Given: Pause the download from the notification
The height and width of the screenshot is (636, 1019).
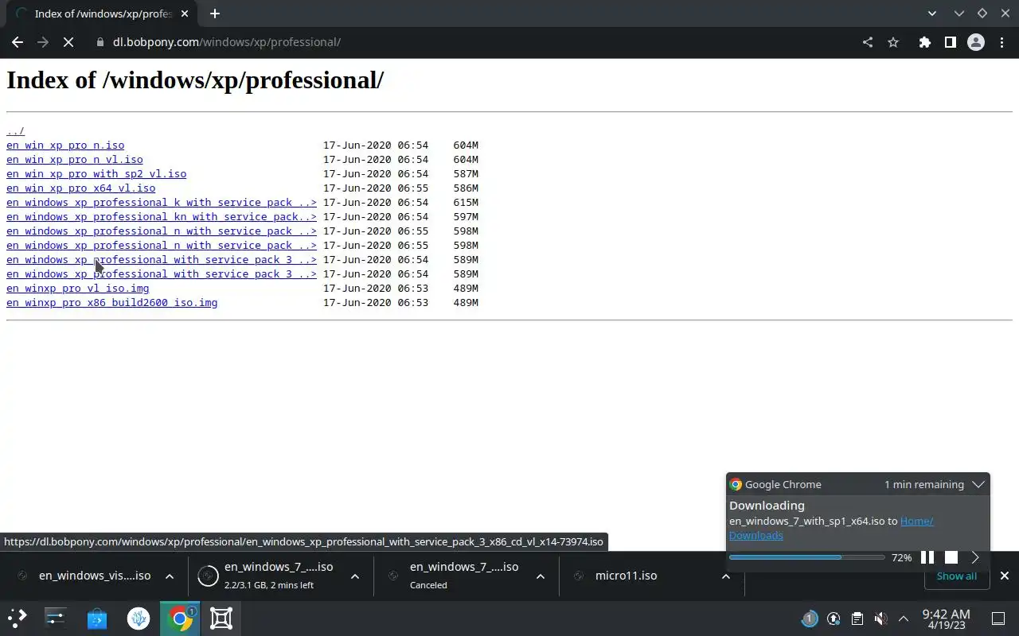Looking at the screenshot, I should coord(927,557).
